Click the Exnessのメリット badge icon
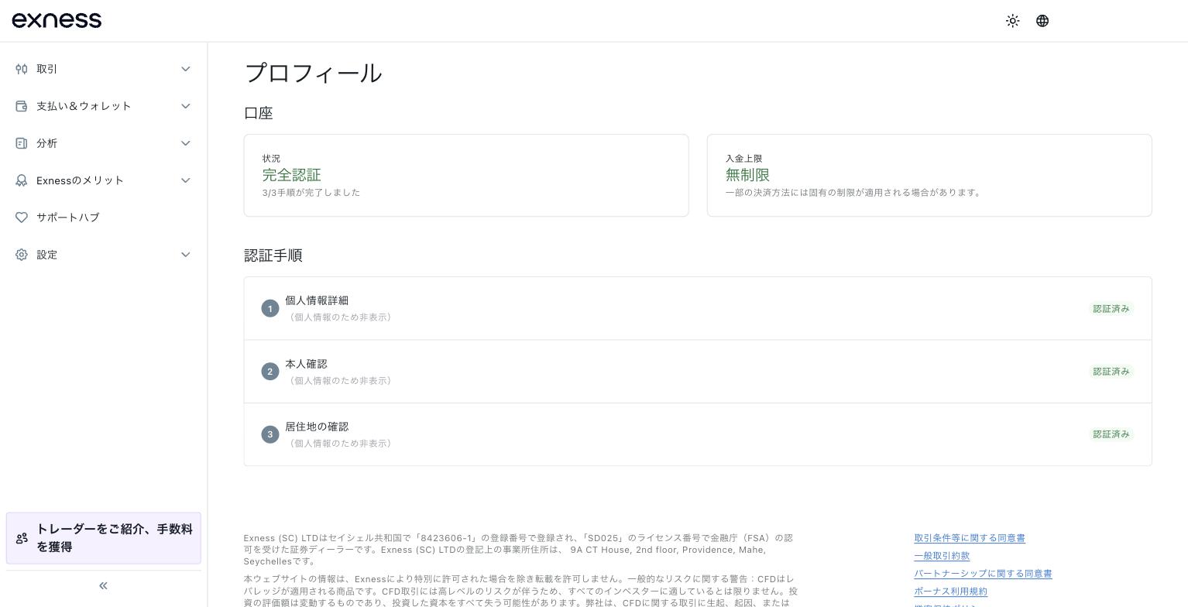Screen dimensions: 1188x607 coord(22,180)
